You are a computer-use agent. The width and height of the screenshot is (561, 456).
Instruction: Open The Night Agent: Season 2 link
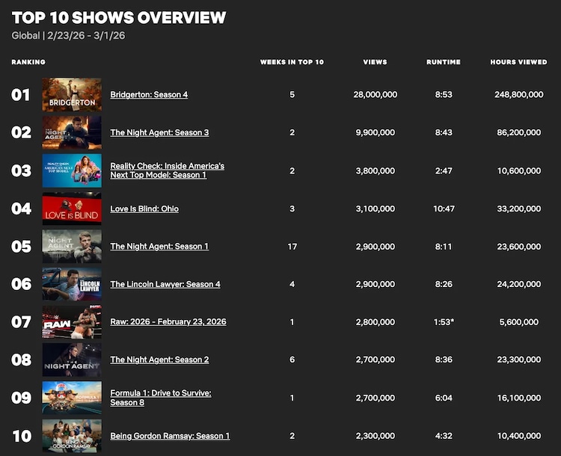pyautogui.click(x=159, y=360)
